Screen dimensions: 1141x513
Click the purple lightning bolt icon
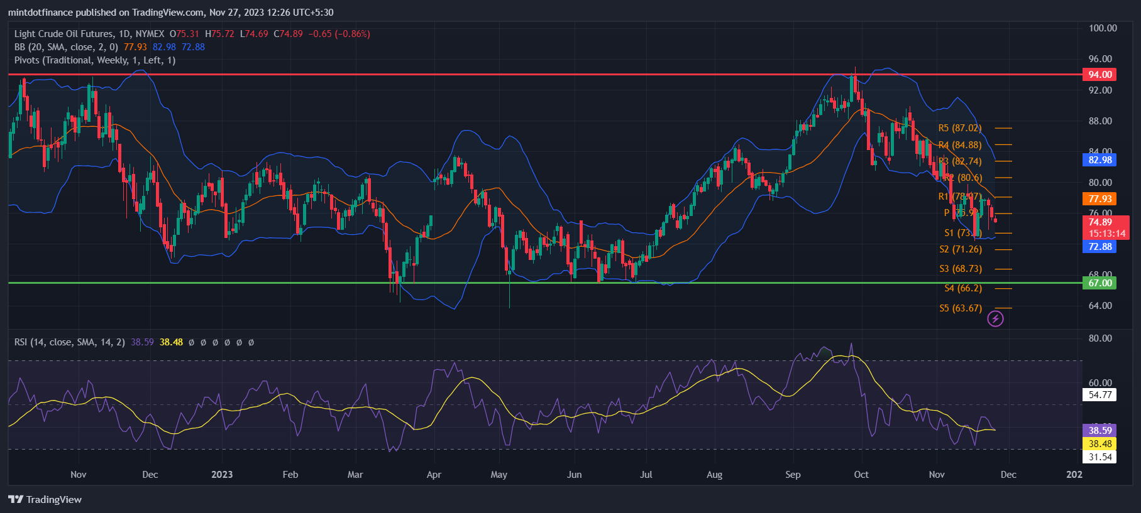point(995,319)
